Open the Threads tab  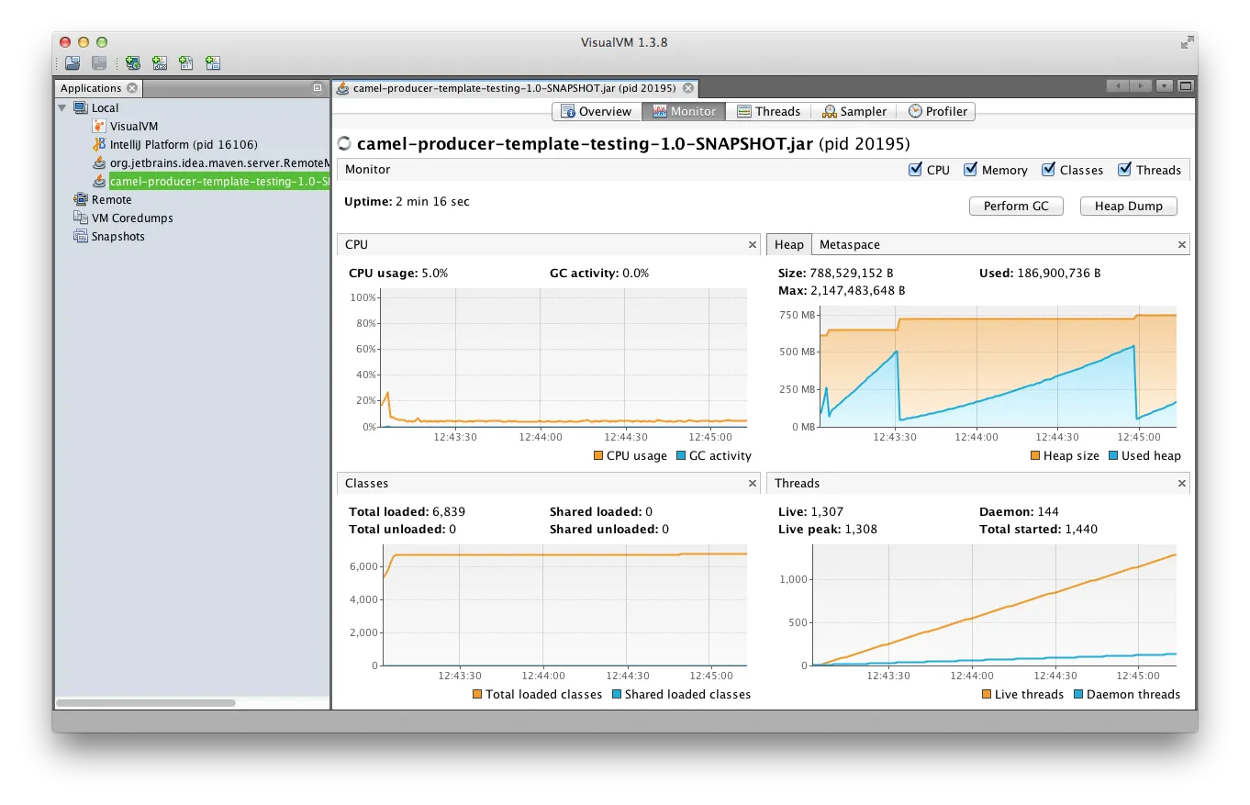tap(769, 111)
